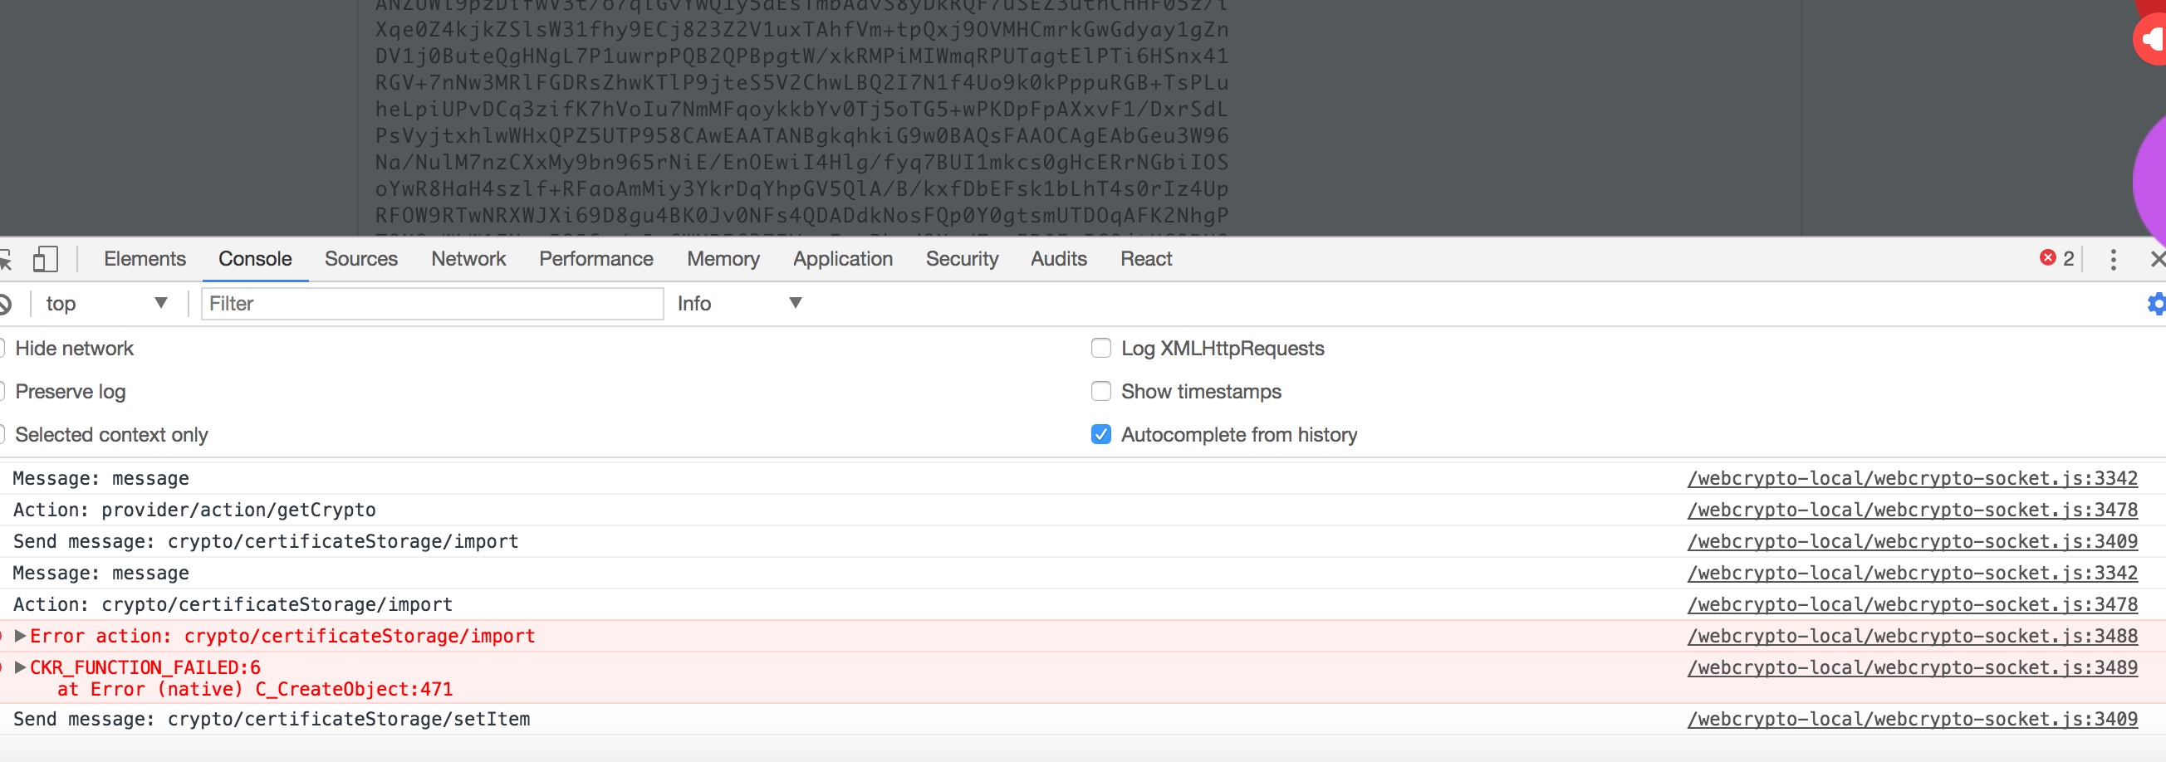Open the DevTools three-dot menu

[x=2113, y=259]
